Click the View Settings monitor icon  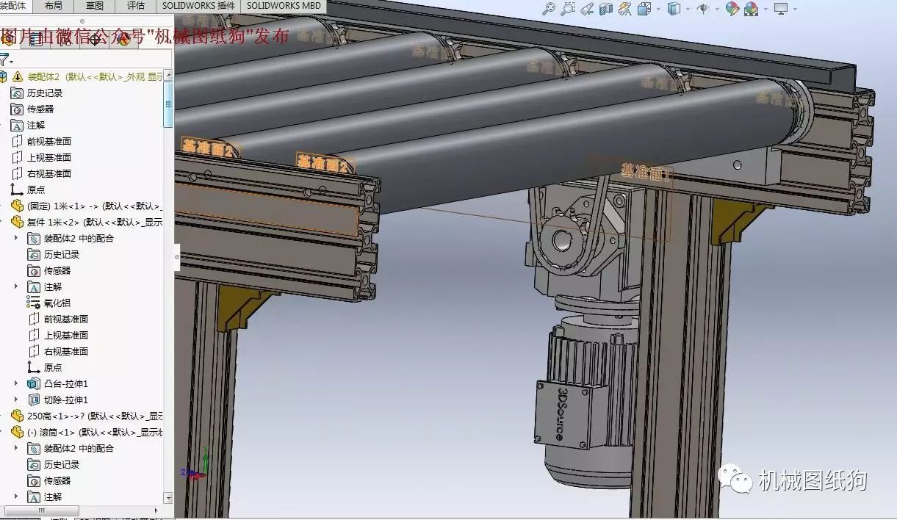[780, 9]
